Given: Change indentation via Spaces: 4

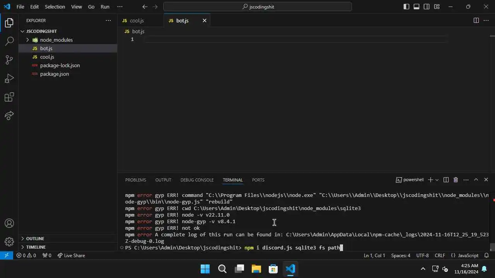Looking at the screenshot, I should [401, 256].
